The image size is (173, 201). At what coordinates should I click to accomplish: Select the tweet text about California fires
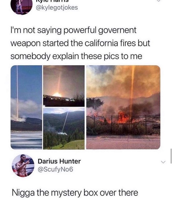click(x=80, y=43)
